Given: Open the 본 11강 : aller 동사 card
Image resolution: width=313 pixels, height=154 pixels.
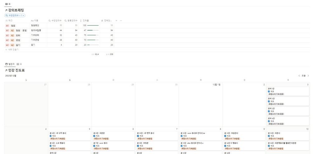Looking at the screenshot, I should (x=201, y=146).
